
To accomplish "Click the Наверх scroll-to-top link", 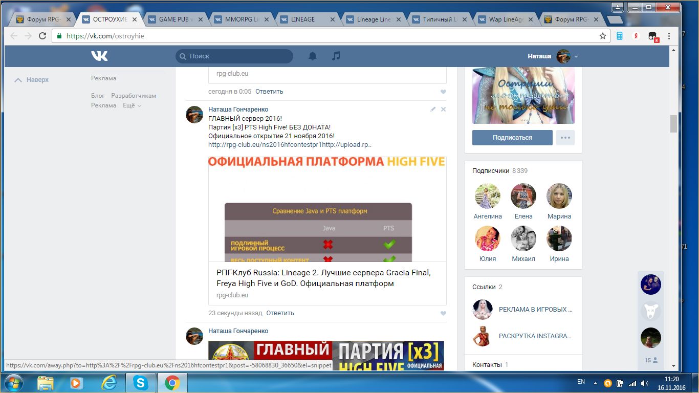I will point(32,80).
